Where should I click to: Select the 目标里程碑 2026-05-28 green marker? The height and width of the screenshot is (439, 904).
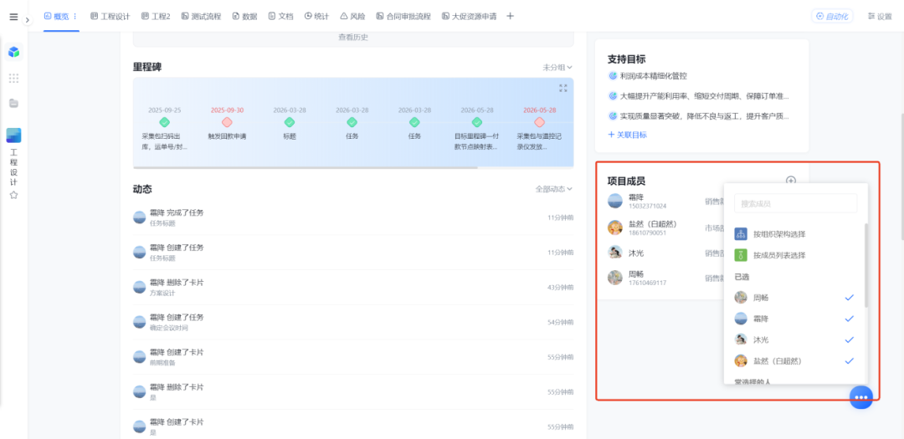pos(477,122)
